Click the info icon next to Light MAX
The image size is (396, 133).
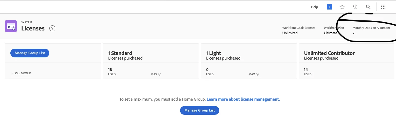[x=257, y=74]
